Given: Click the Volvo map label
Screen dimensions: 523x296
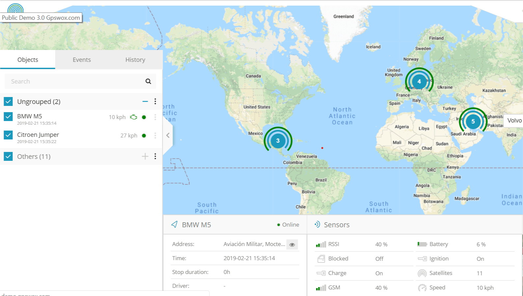Looking at the screenshot, I should pyautogui.click(x=514, y=120).
